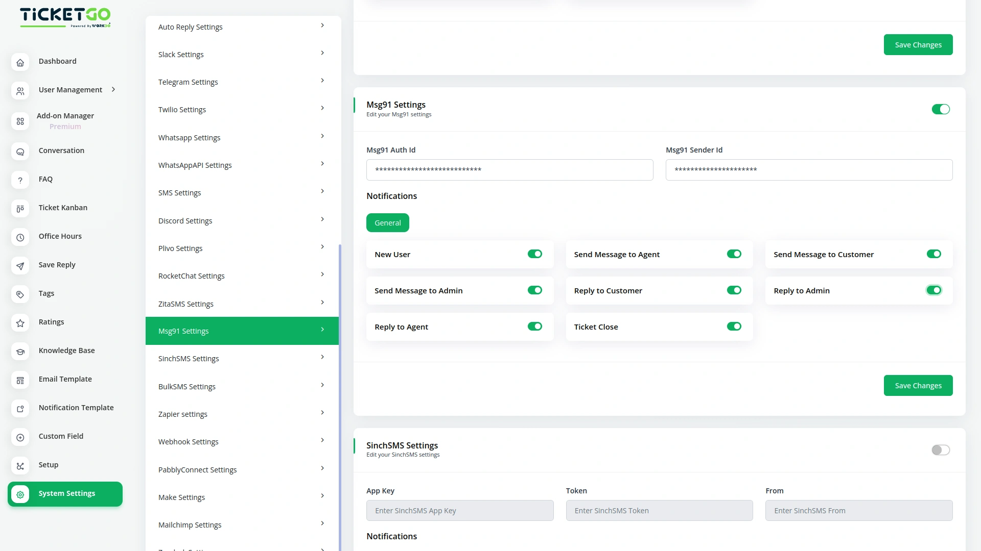The height and width of the screenshot is (551, 981).
Task: Open Knowledge Base graduation cap icon
Action: point(20,352)
